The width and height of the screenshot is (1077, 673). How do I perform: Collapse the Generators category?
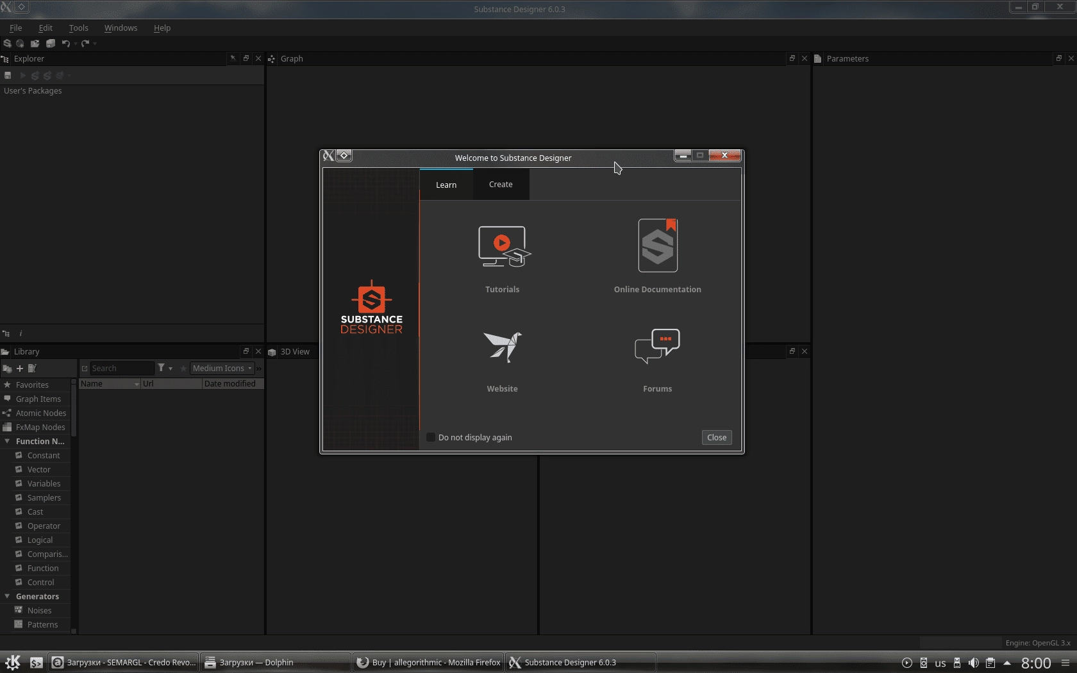pyautogui.click(x=7, y=596)
